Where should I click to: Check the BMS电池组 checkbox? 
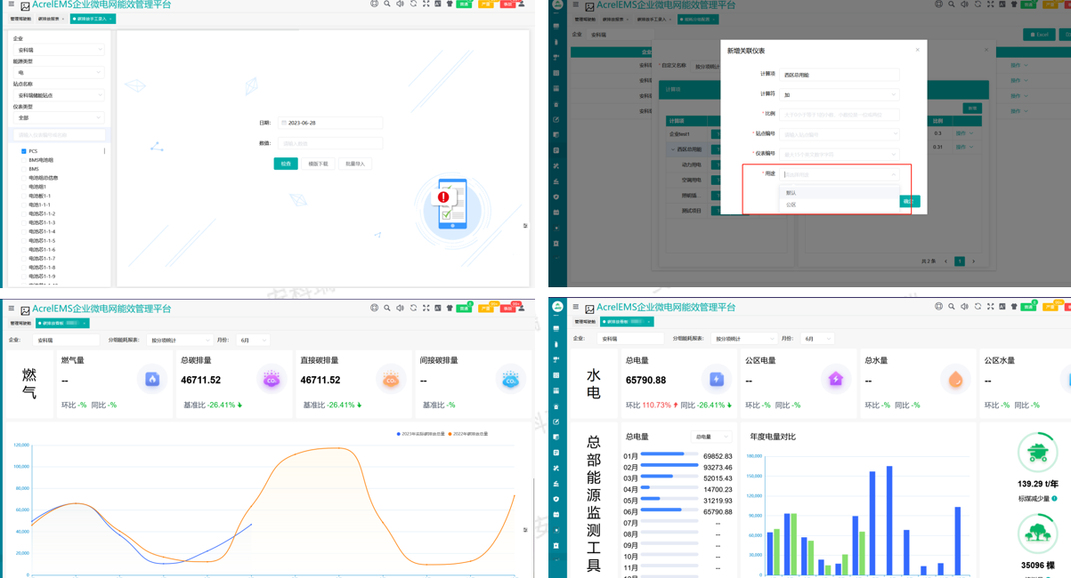click(23, 160)
